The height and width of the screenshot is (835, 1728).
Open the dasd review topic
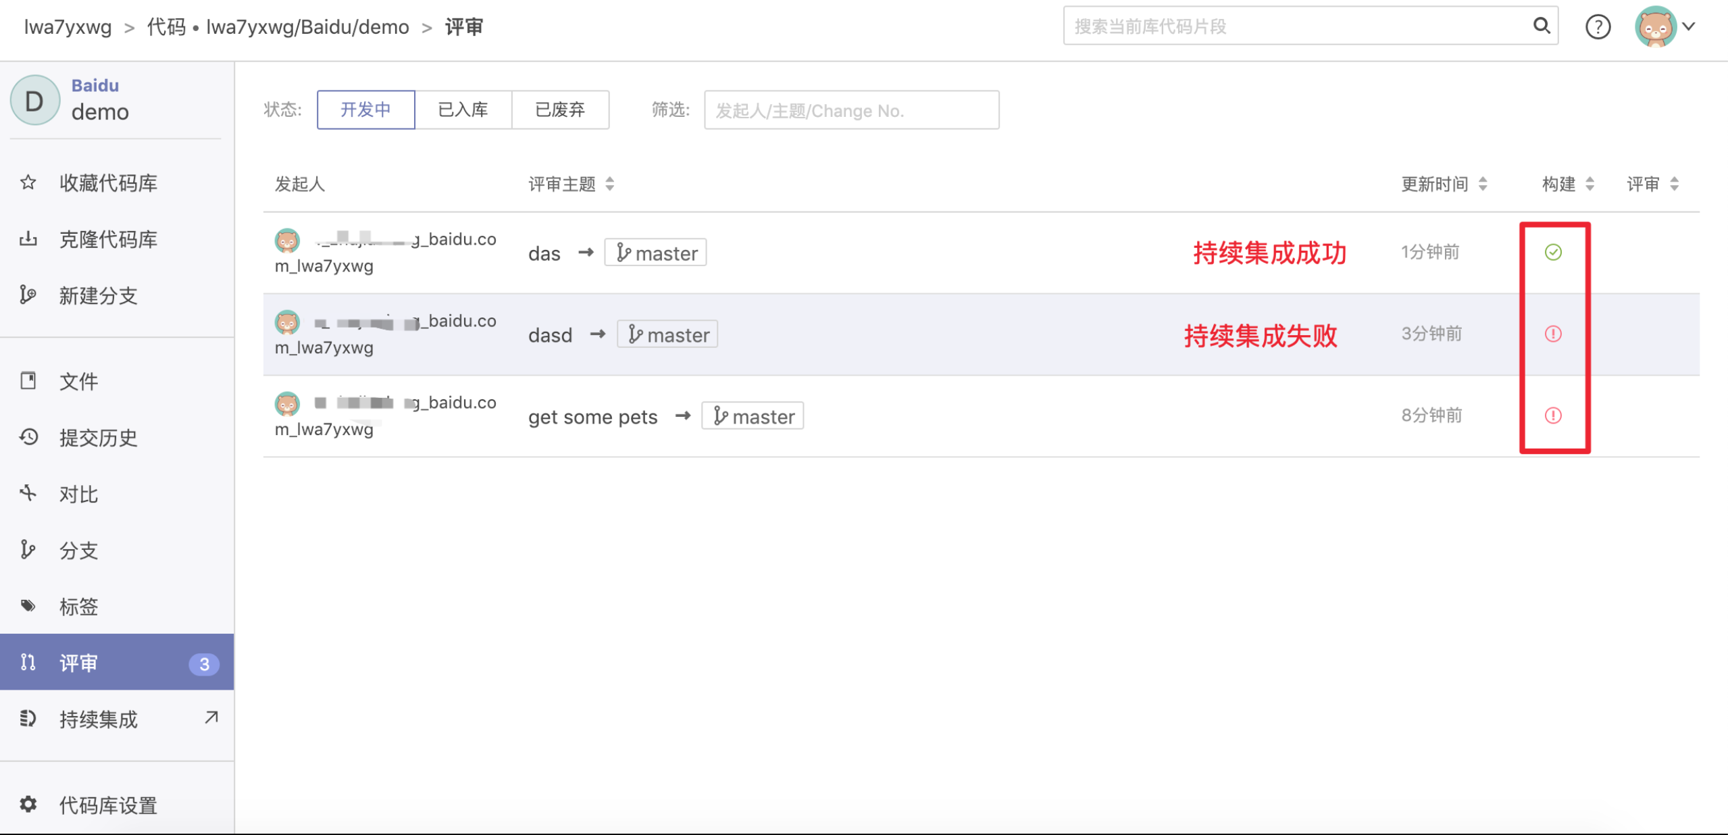click(x=550, y=335)
